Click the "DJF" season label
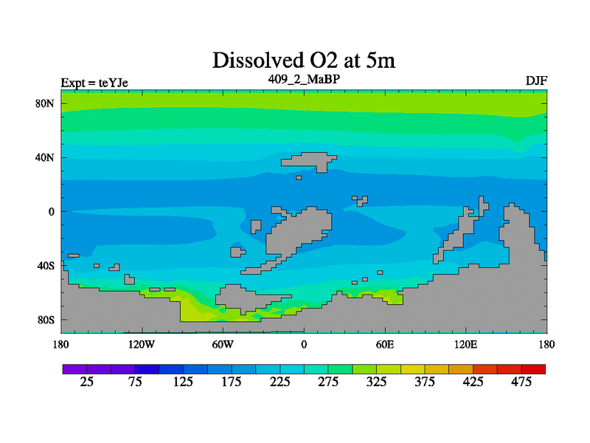This screenshot has height=443, width=590. point(535,80)
